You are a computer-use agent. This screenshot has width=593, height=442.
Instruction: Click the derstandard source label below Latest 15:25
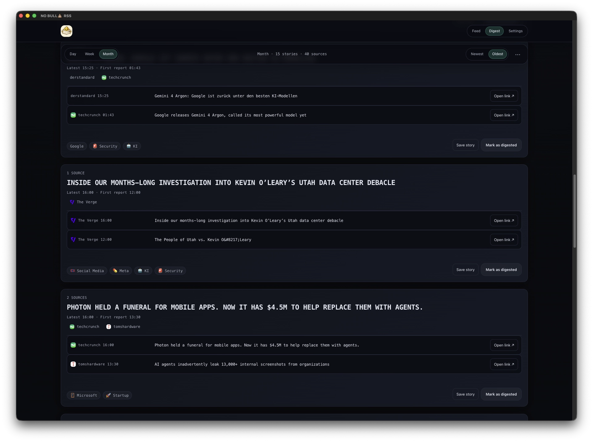tap(82, 77)
